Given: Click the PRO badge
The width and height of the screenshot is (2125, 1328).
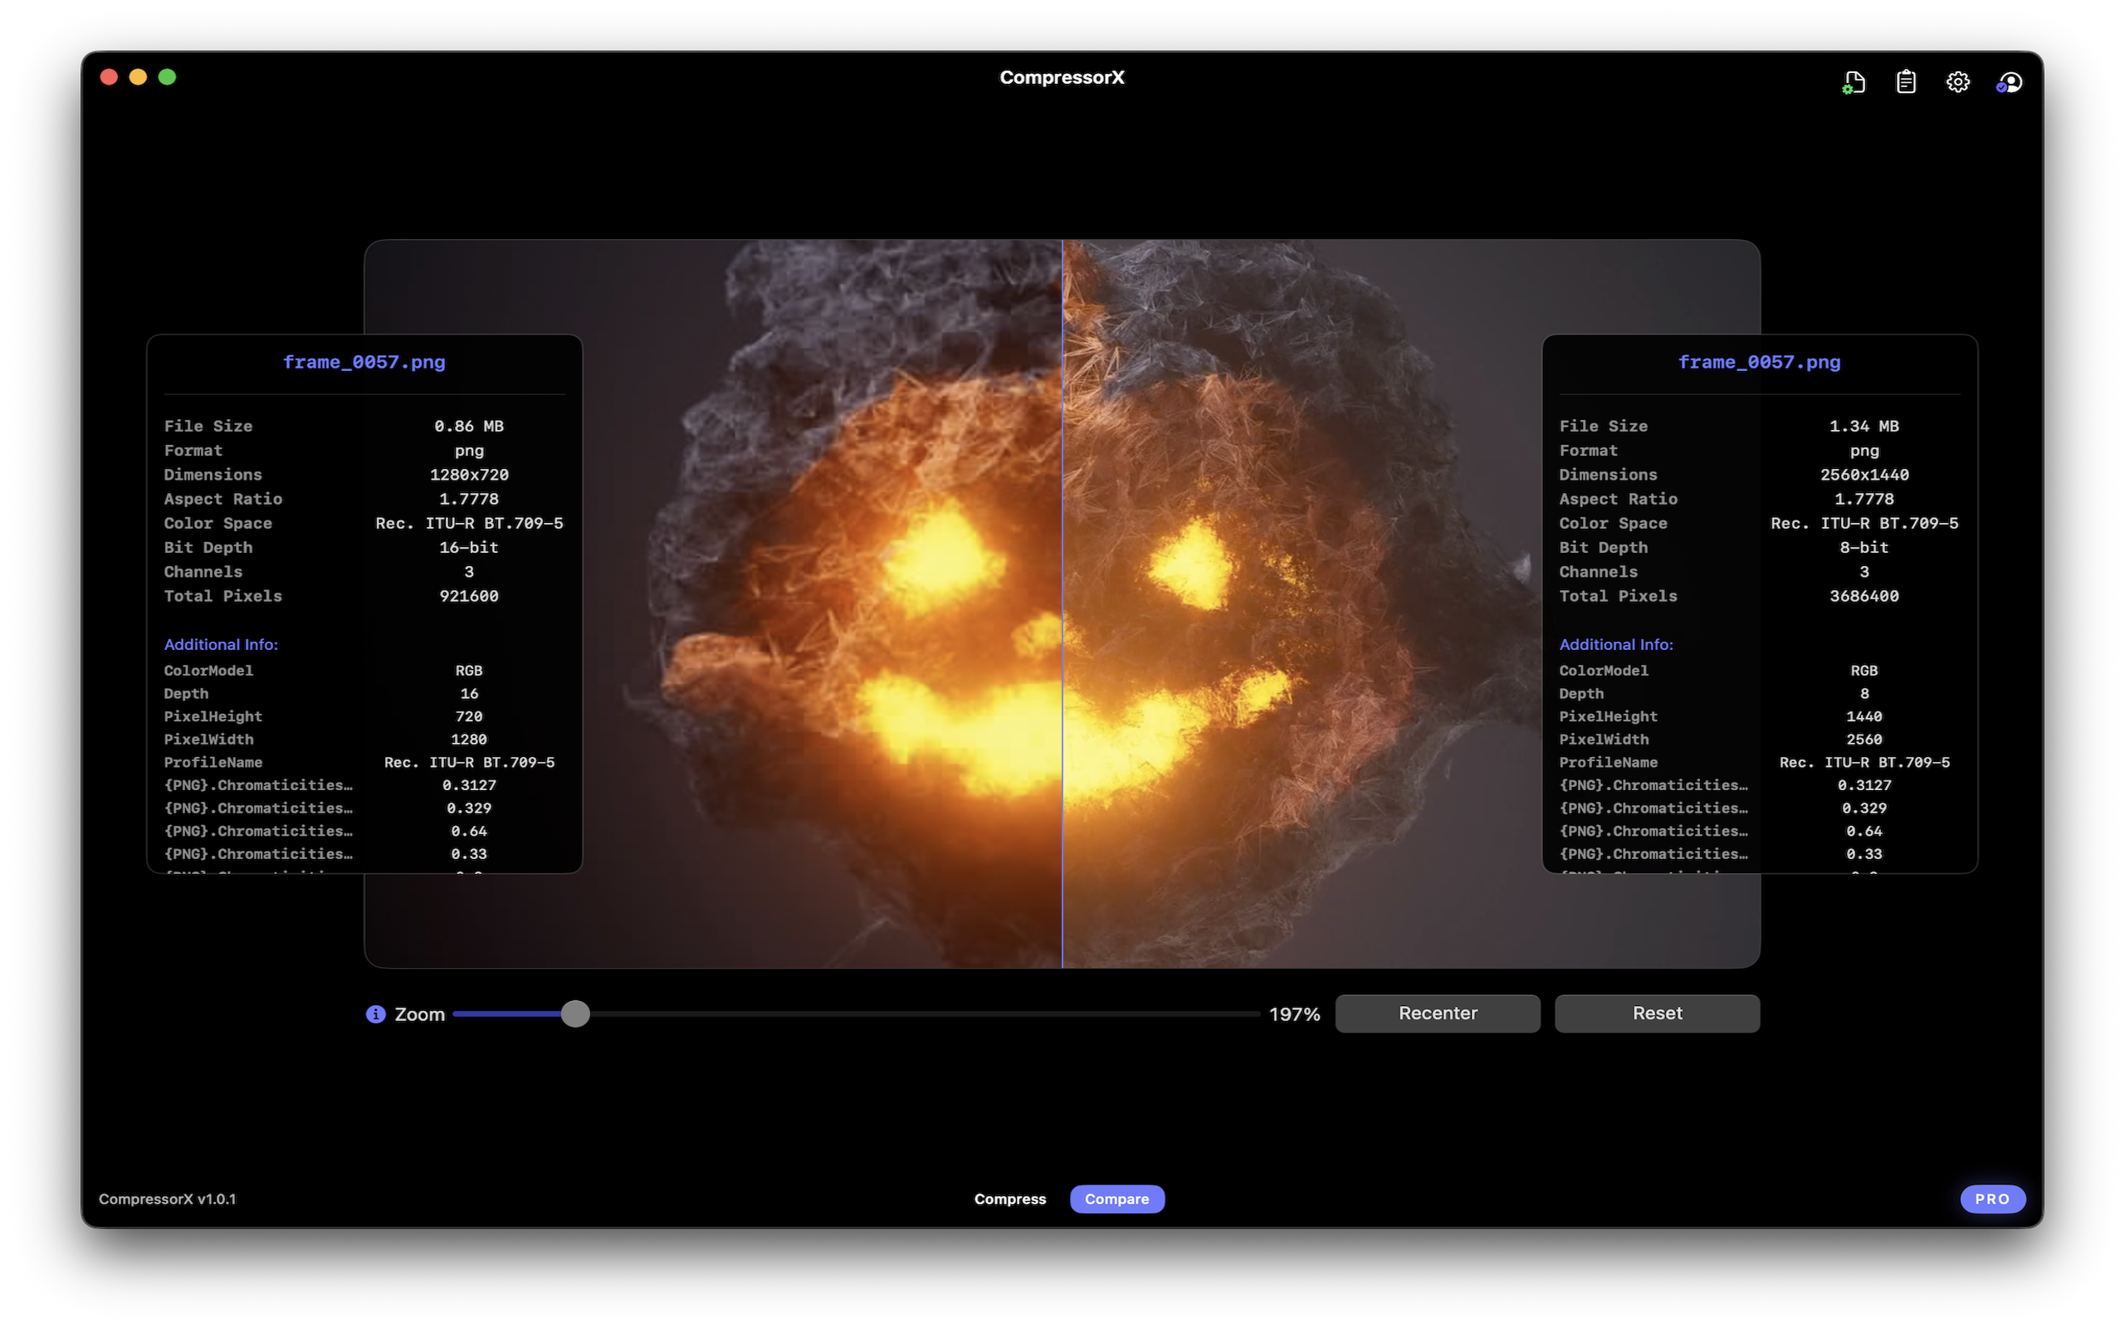Looking at the screenshot, I should (x=1992, y=1198).
